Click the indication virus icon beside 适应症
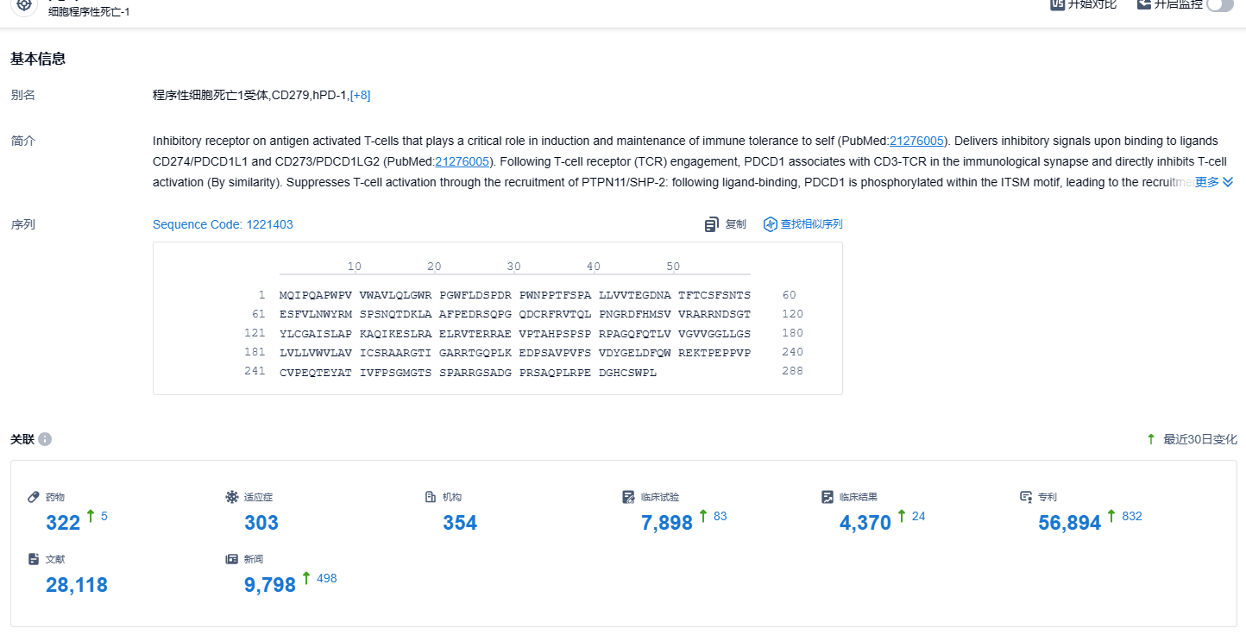The height and width of the screenshot is (635, 1246). (231, 497)
